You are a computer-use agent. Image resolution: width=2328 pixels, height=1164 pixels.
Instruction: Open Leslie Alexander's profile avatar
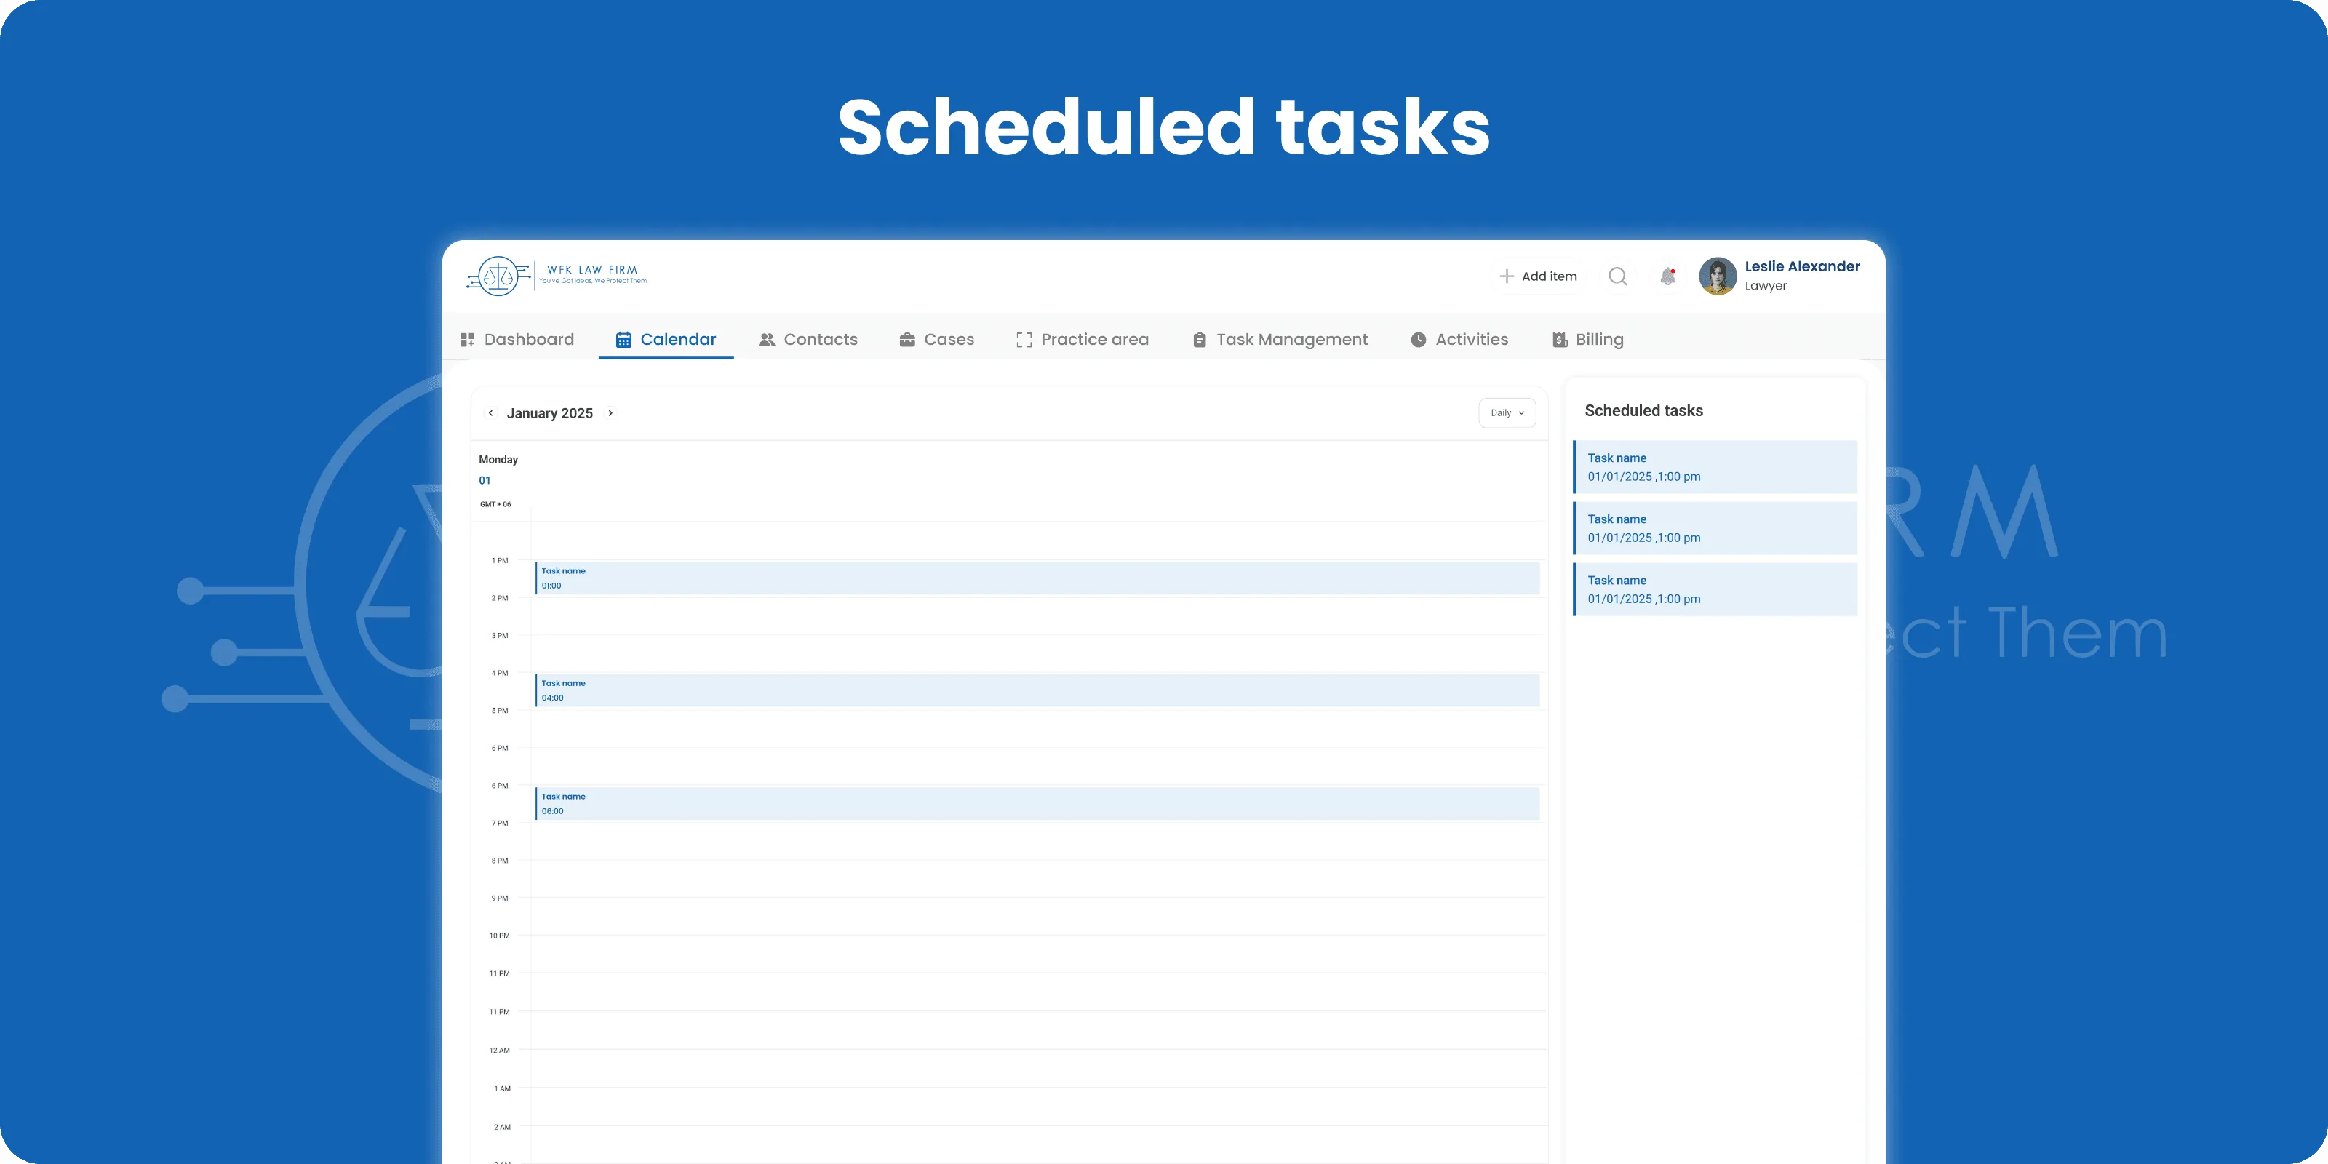pyautogui.click(x=1718, y=276)
